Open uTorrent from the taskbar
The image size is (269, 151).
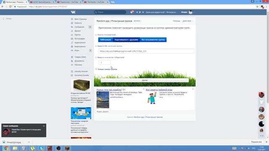coord(32,148)
